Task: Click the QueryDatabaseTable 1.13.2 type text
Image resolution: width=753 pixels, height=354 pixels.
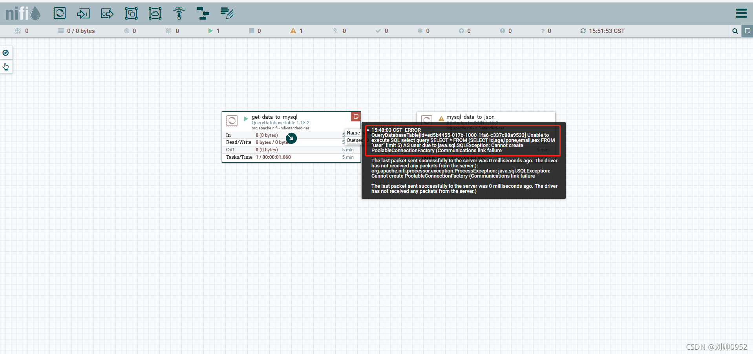Action: pyautogui.click(x=280, y=123)
